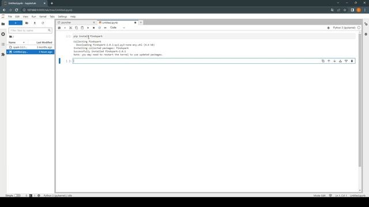
Task: Click the notebook vertical scrollbar
Action: tap(360, 101)
